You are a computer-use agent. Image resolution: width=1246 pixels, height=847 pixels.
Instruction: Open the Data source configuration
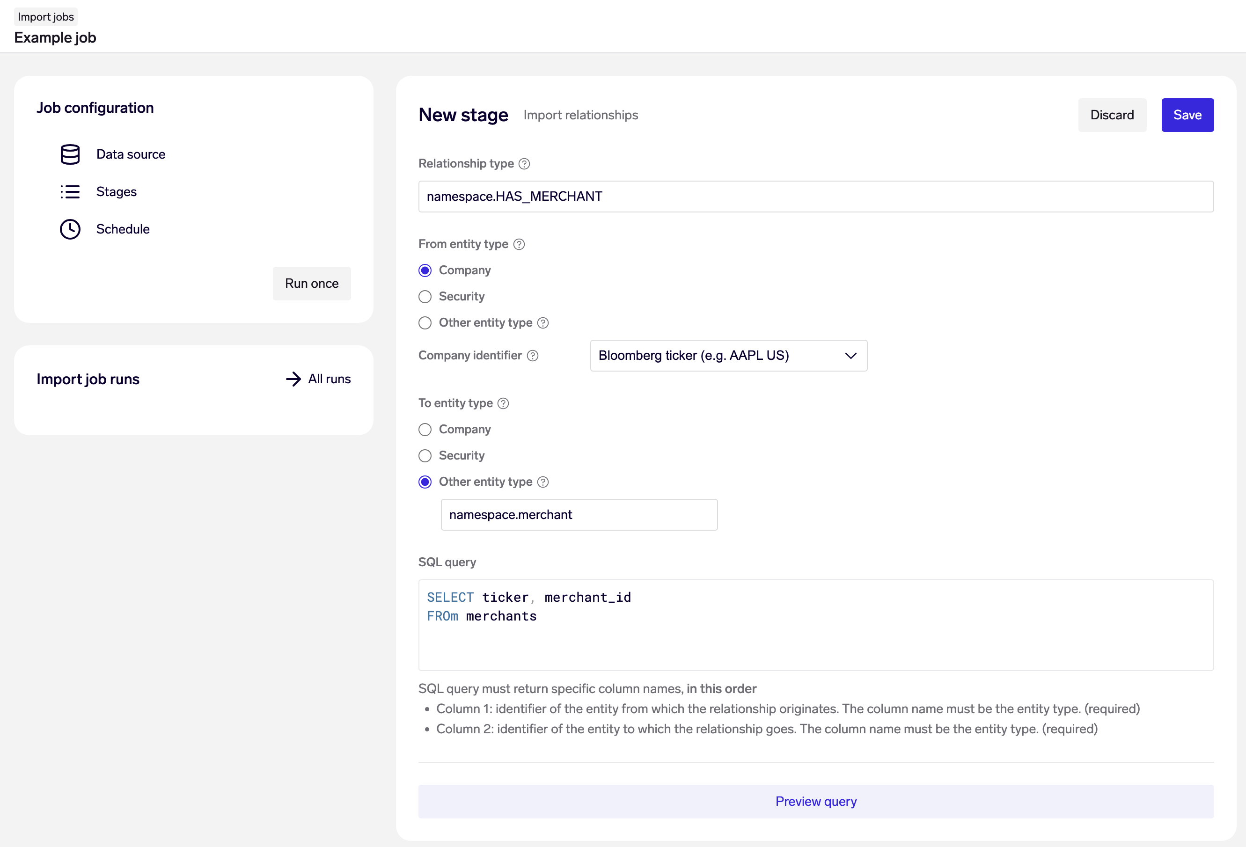point(131,154)
